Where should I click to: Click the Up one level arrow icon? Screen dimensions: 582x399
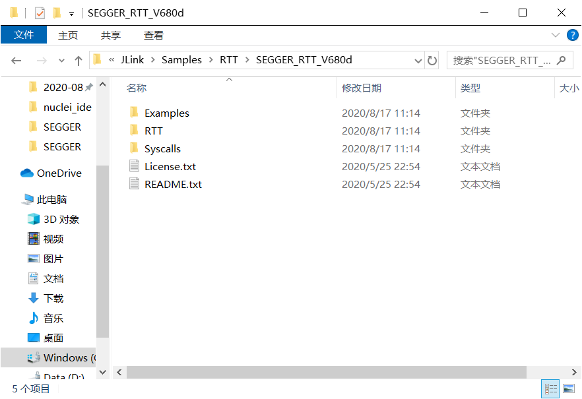pyautogui.click(x=79, y=61)
